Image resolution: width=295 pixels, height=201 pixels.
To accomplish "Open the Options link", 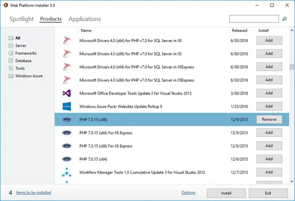I will tap(188, 192).
